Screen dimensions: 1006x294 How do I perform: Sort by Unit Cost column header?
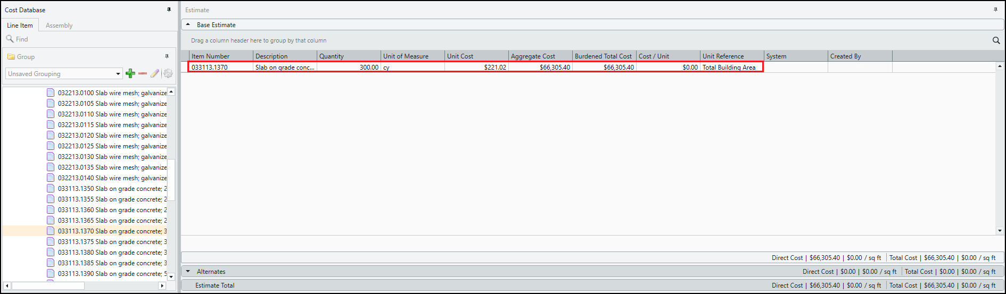[476, 56]
